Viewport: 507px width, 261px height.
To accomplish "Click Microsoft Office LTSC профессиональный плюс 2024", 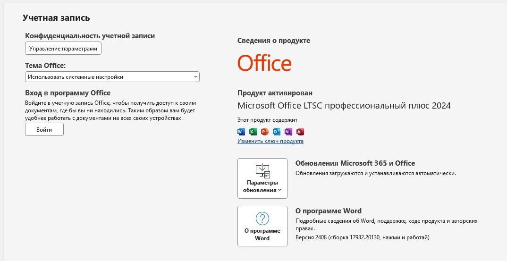I will (x=344, y=105).
